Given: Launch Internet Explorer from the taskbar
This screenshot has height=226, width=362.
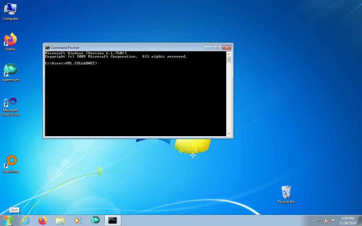Looking at the screenshot, I should [25, 220].
